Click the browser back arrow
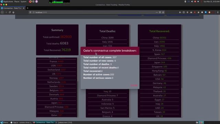The height and width of the screenshot is (124, 220). [2, 12]
